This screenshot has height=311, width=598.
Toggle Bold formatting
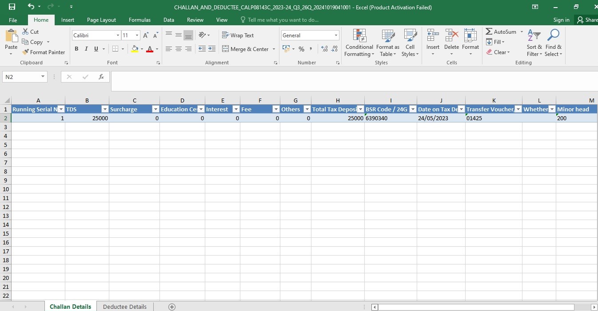click(x=76, y=49)
